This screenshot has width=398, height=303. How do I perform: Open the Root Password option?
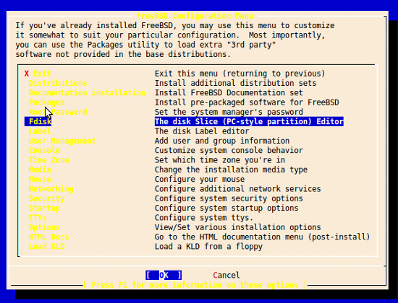[x=58, y=112]
